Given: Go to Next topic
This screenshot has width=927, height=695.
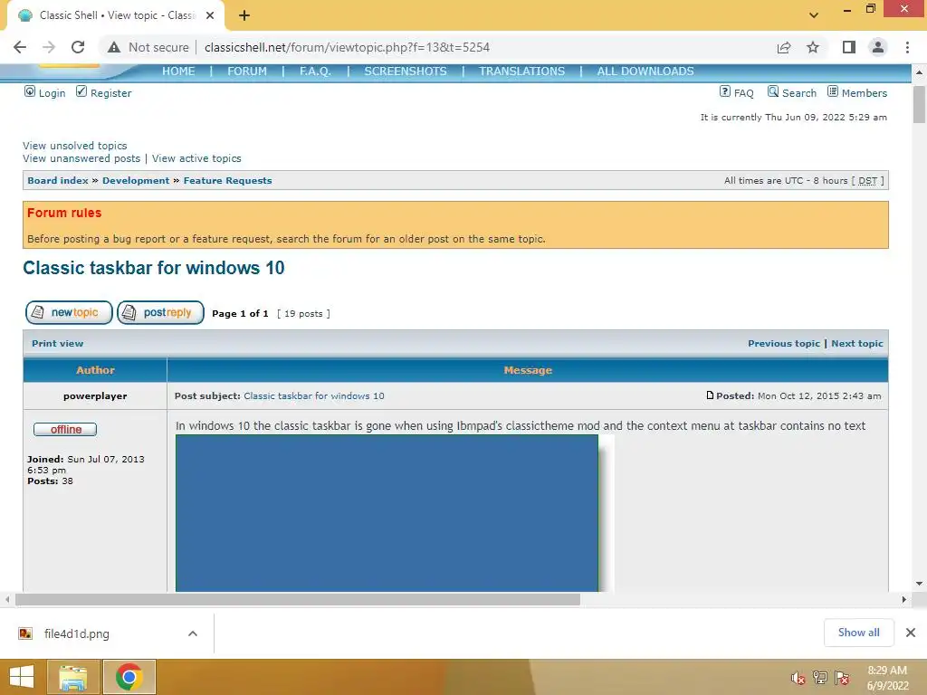Looking at the screenshot, I should point(857,343).
